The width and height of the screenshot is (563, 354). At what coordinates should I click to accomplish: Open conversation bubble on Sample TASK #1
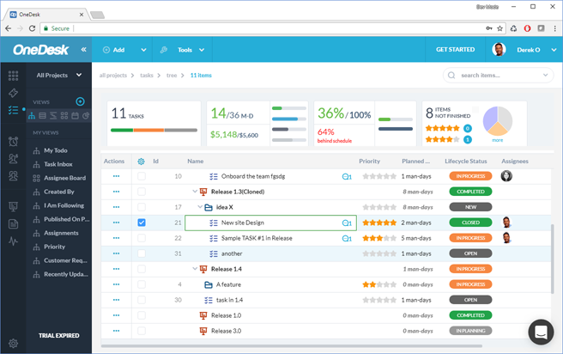pos(347,238)
